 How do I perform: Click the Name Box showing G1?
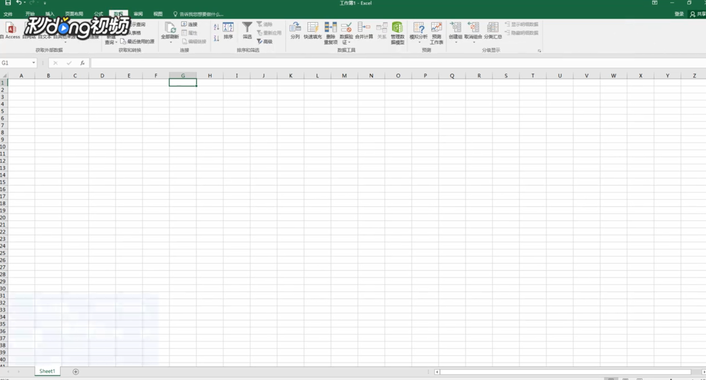pos(16,63)
